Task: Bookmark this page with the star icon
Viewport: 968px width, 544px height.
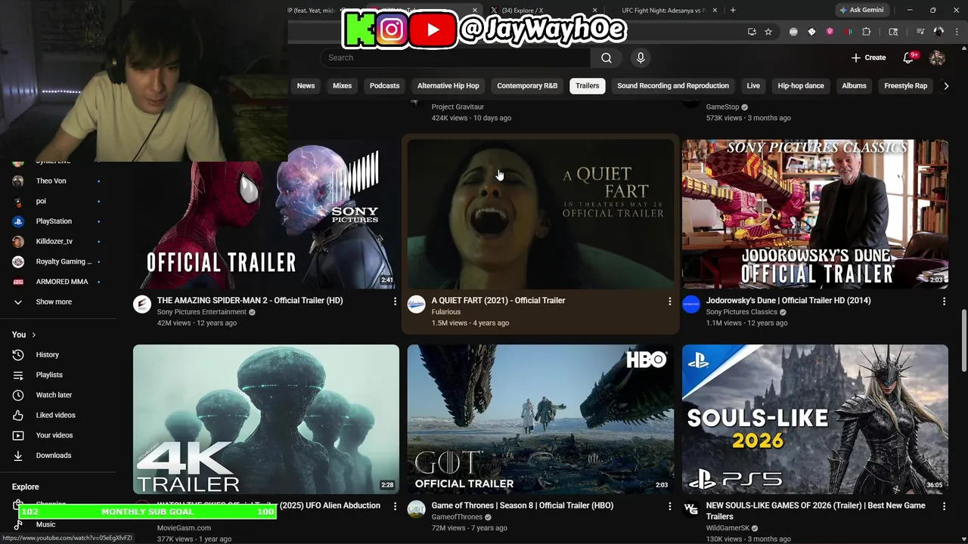Action: pyautogui.click(x=768, y=32)
